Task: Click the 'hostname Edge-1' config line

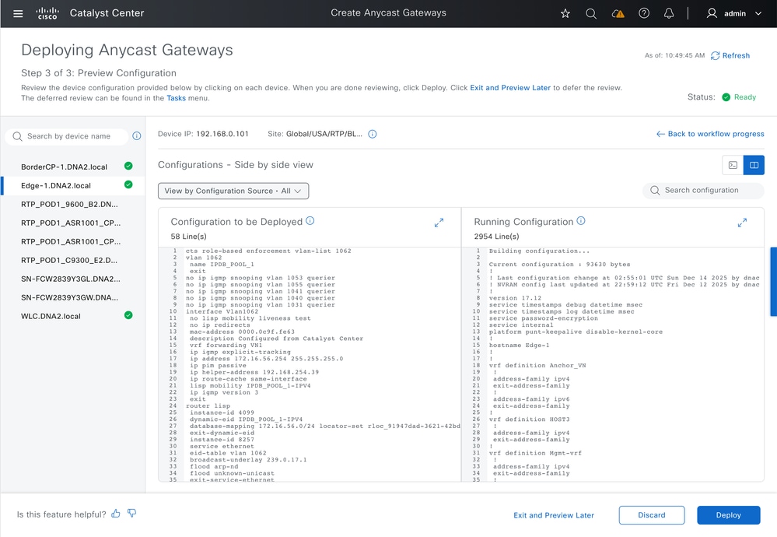Action: pos(519,345)
